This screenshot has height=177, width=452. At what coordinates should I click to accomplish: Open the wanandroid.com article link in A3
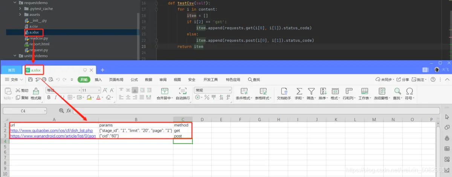coord(53,136)
